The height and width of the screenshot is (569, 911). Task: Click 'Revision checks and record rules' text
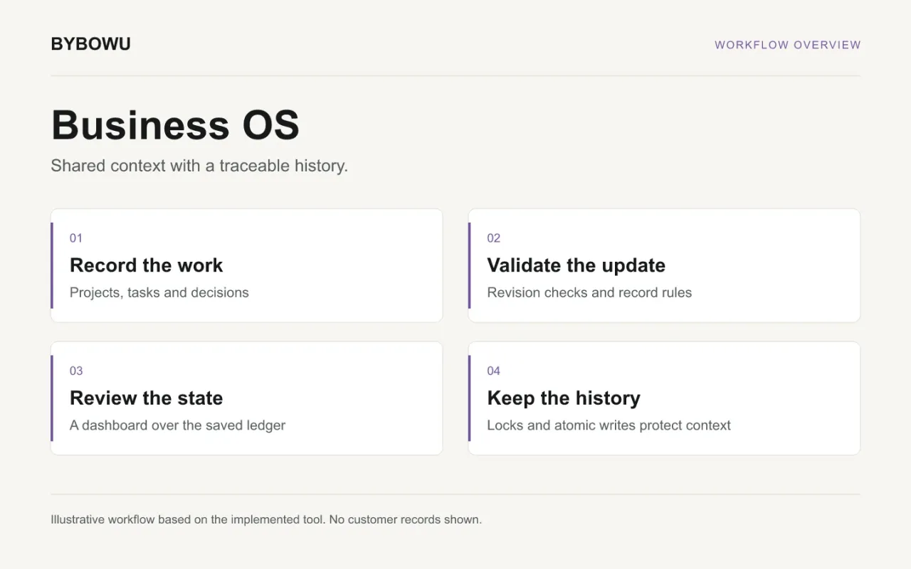point(589,292)
